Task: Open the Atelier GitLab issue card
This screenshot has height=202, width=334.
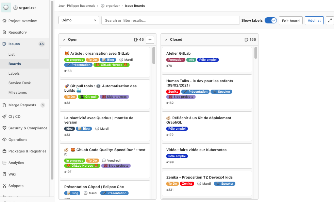Action: 178,53
